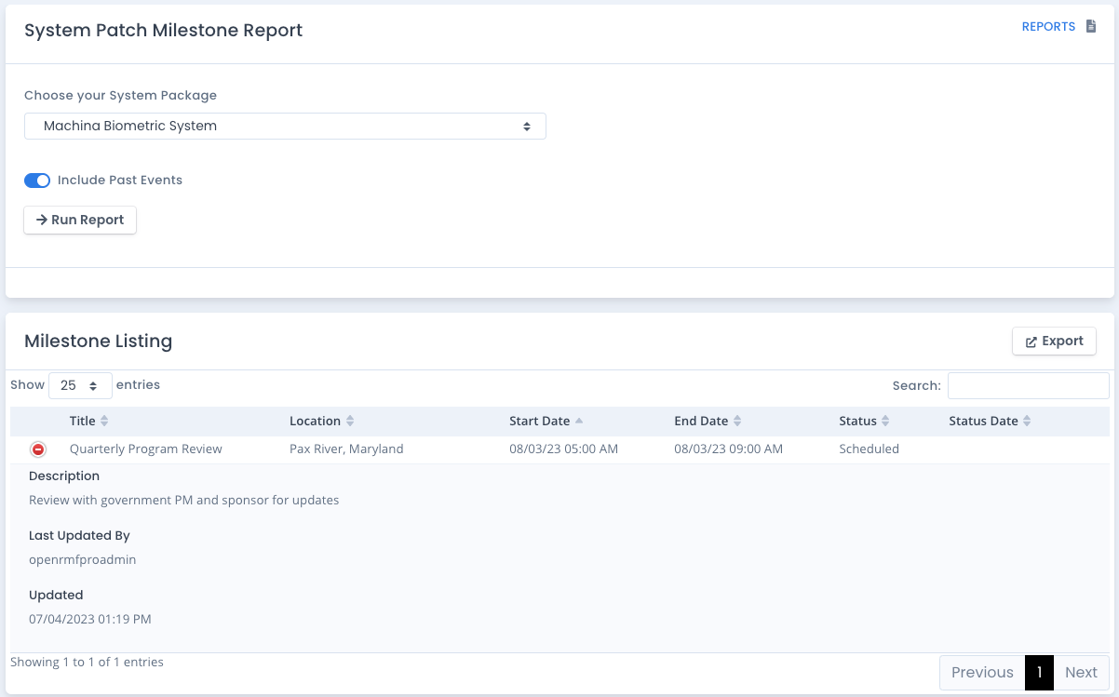Click the Pax River, Maryland location cell
This screenshot has height=697, width=1119.
tap(346, 449)
